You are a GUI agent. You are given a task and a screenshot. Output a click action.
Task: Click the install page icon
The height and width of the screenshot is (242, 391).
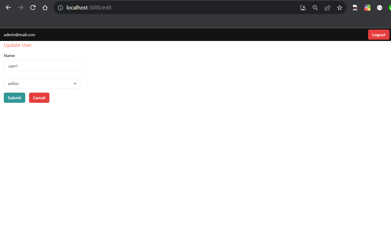[303, 8]
